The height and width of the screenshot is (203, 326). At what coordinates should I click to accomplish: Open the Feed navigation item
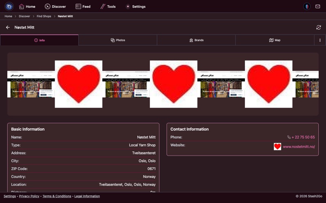pos(83,6)
